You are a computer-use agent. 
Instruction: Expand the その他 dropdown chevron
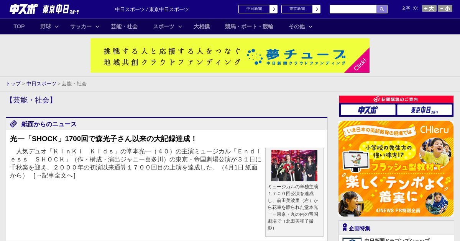coord(310,26)
